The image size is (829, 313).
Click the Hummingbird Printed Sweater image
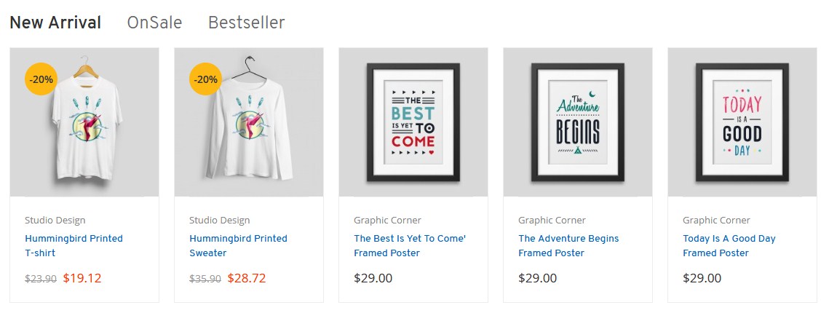(249, 122)
